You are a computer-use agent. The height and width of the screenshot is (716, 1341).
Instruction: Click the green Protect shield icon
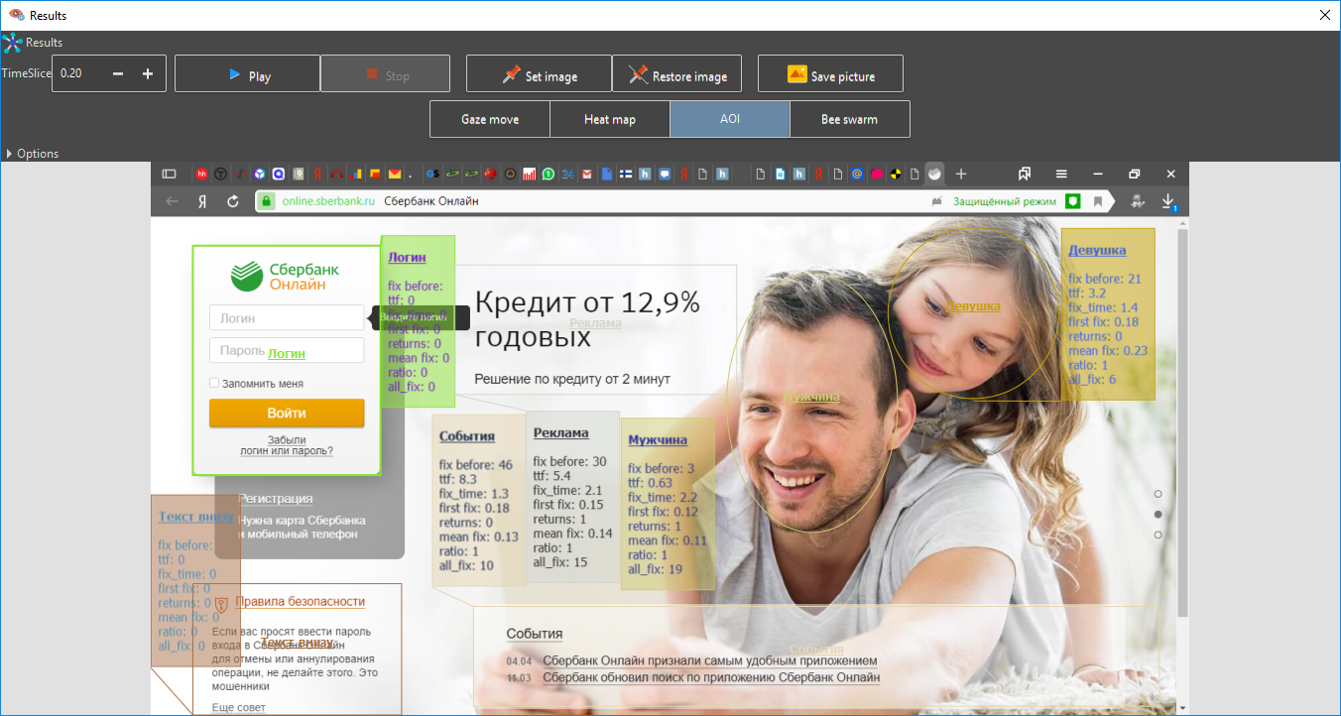click(1072, 201)
